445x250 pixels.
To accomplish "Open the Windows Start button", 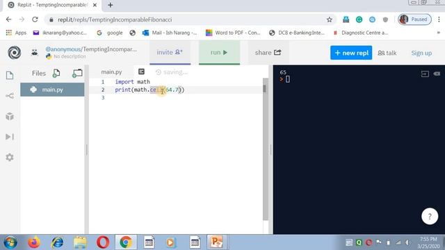I will [x=10, y=242].
